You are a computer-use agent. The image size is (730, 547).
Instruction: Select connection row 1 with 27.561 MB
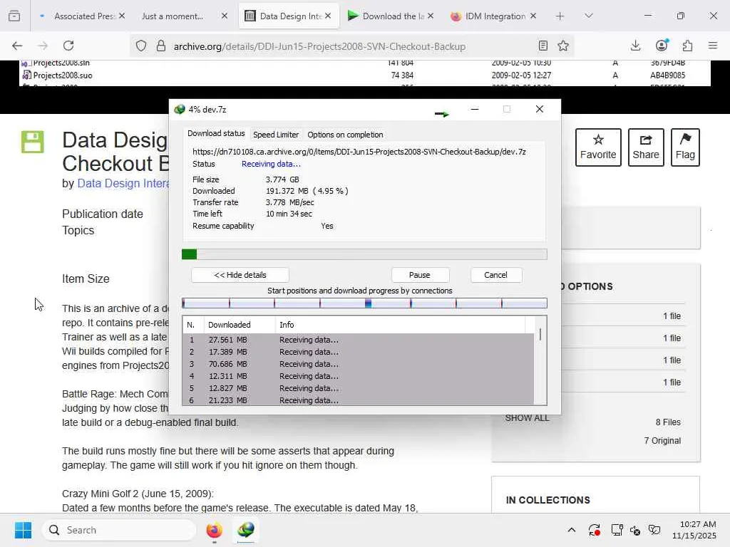point(358,340)
